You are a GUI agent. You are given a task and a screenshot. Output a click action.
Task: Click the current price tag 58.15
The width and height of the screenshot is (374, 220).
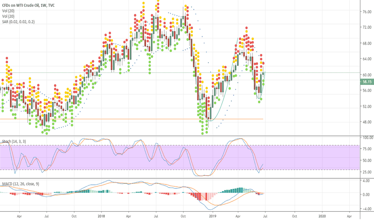[367, 82]
